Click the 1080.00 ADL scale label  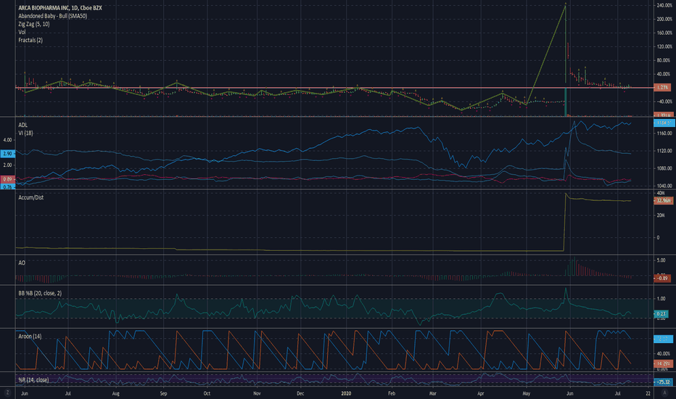point(664,168)
